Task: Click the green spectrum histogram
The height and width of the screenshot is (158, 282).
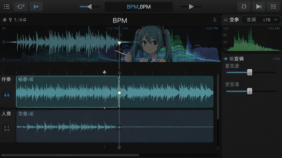Action: (x=252, y=39)
